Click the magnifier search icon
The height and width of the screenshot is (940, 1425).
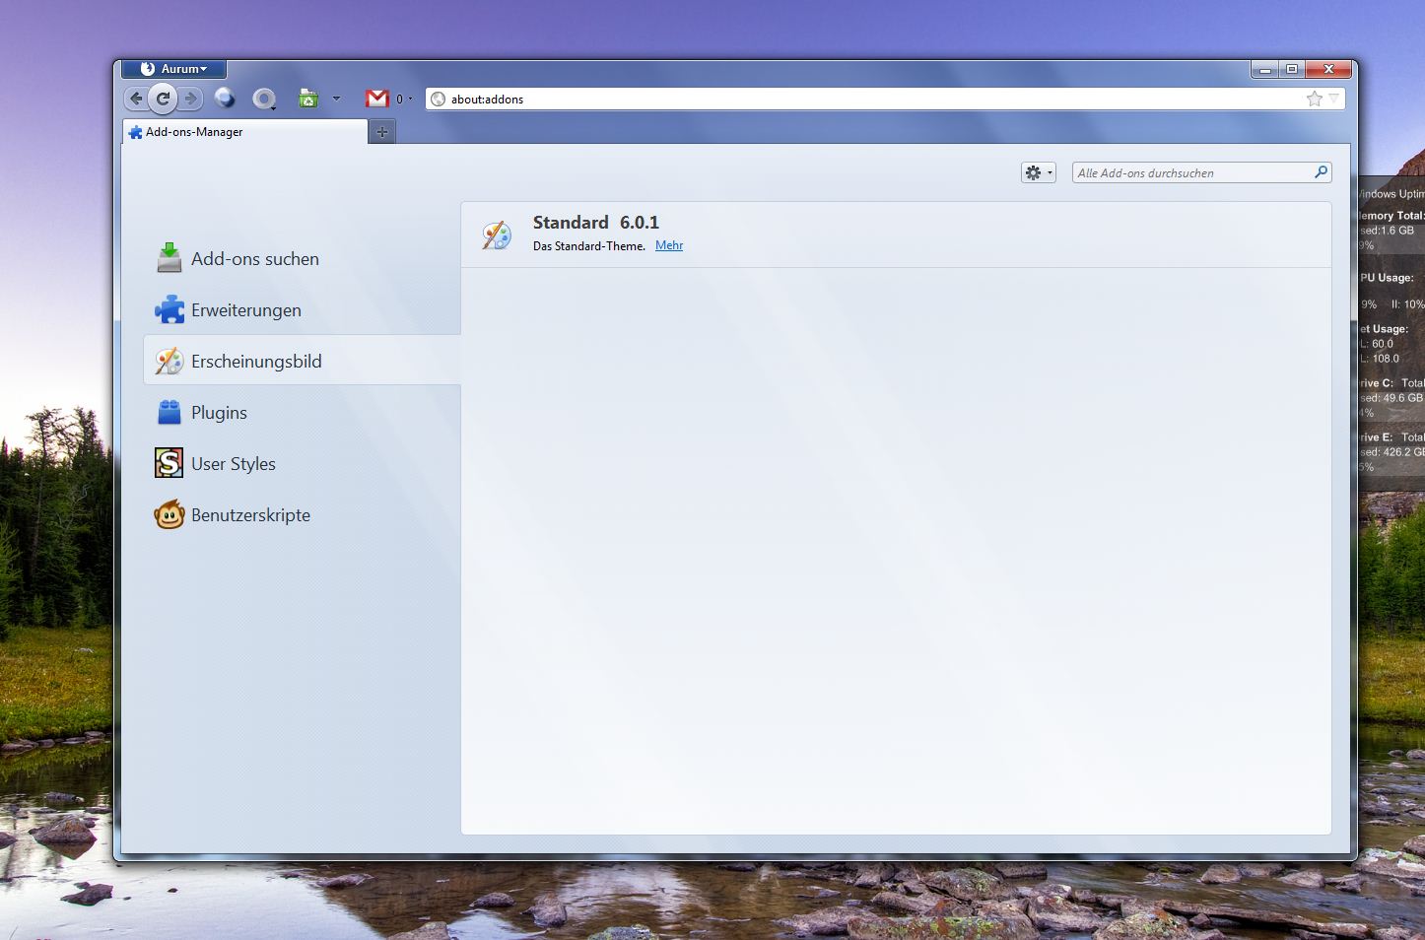tap(1321, 172)
